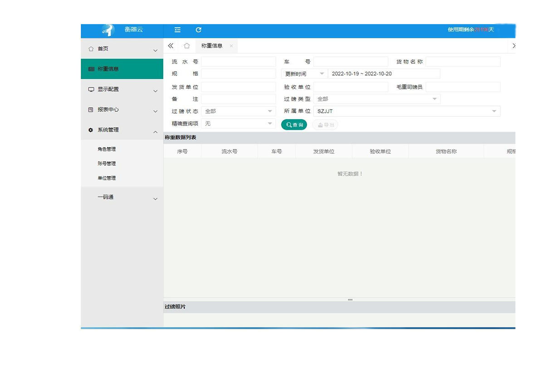Screen dimensions: 555x385
Task: Click the refresh icon in top bar
Action: pyautogui.click(x=198, y=30)
